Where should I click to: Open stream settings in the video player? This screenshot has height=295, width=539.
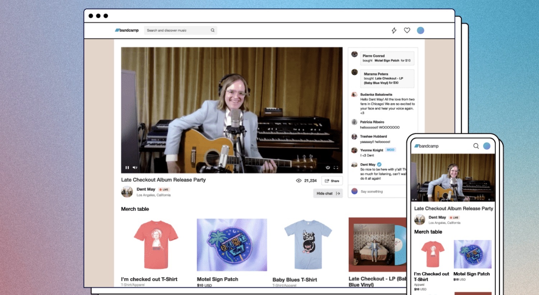tap(327, 167)
